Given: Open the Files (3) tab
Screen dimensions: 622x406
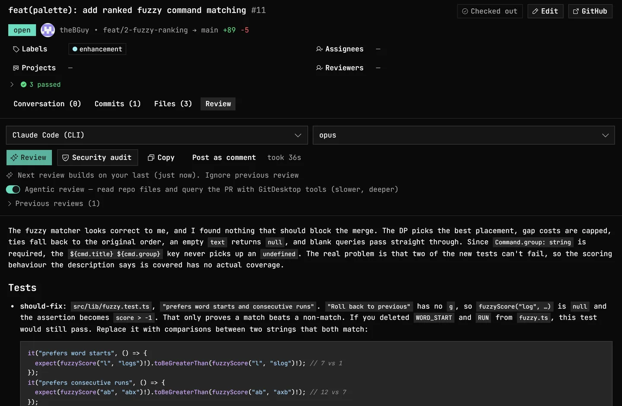Looking at the screenshot, I should [173, 104].
